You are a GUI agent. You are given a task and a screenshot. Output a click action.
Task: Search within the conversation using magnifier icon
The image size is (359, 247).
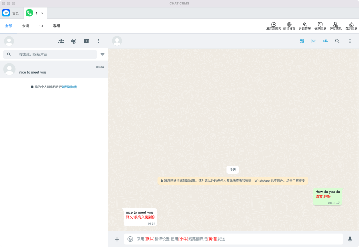click(x=337, y=41)
